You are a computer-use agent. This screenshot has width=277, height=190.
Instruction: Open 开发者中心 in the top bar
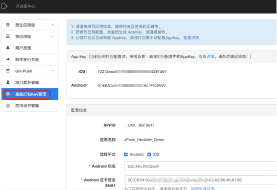25,6
